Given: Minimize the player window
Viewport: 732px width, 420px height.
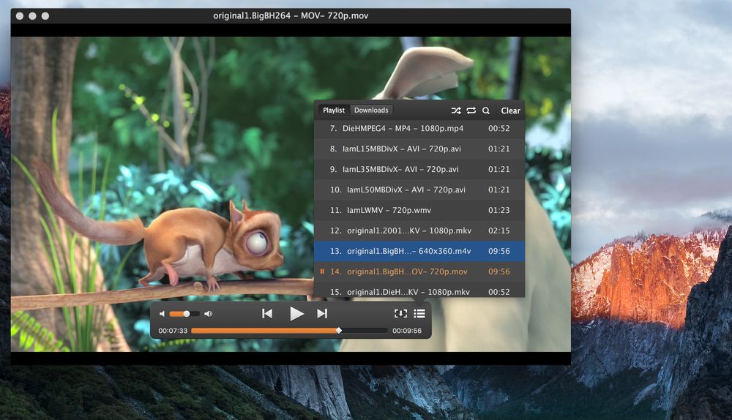Looking at the screenshot, I should click(32, 16).
